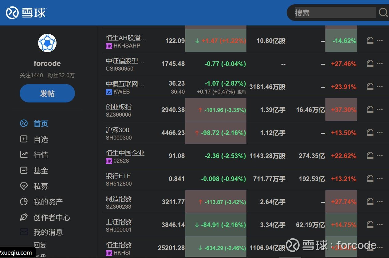Set alert bell for 沪深300 row
Screen dimensions: 389x258
(x=370, y=133)
